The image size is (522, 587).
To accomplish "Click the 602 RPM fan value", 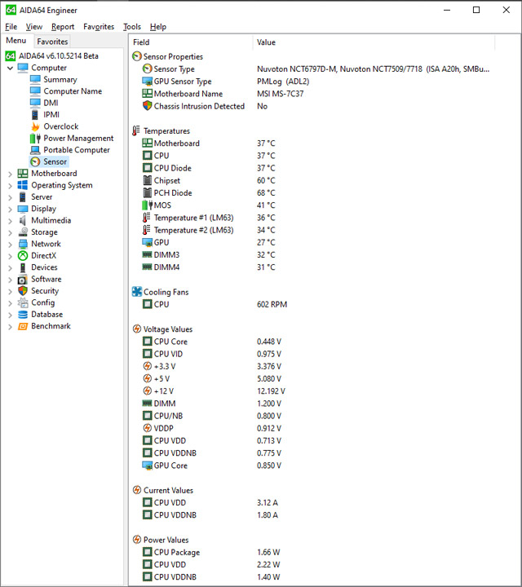I will tap(272, 304).
